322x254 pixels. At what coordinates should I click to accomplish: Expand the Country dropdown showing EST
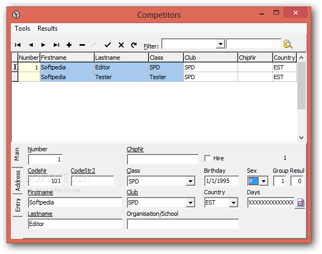pos(233,203)
